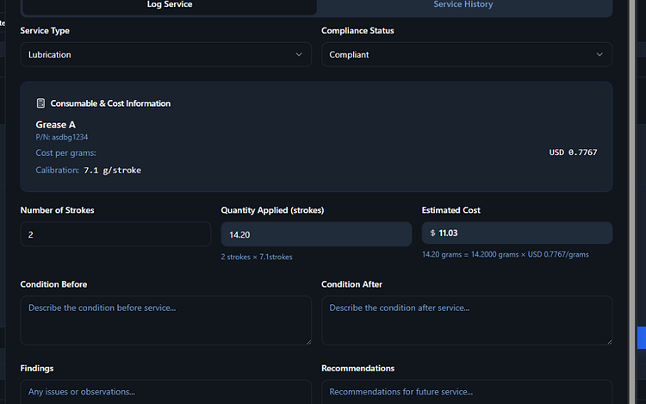This screenshot has height=404, width=646.
Task: Click the Quantity Applied field showing 14.20
Action: tap(316, 234)
